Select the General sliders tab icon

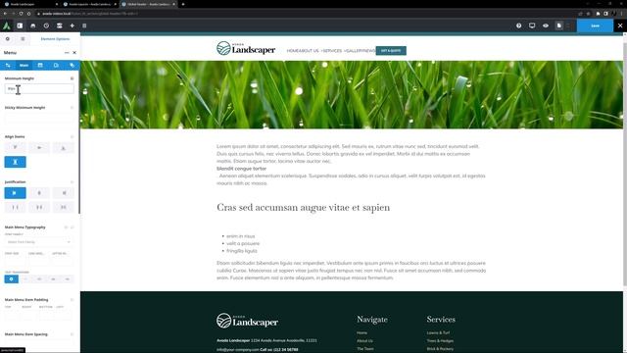coord(8,66)
